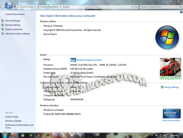Click the Service Pack 1 text
The height and width of the screenshot is (138, 183).
pyautogui.click(x=50, y=34)
